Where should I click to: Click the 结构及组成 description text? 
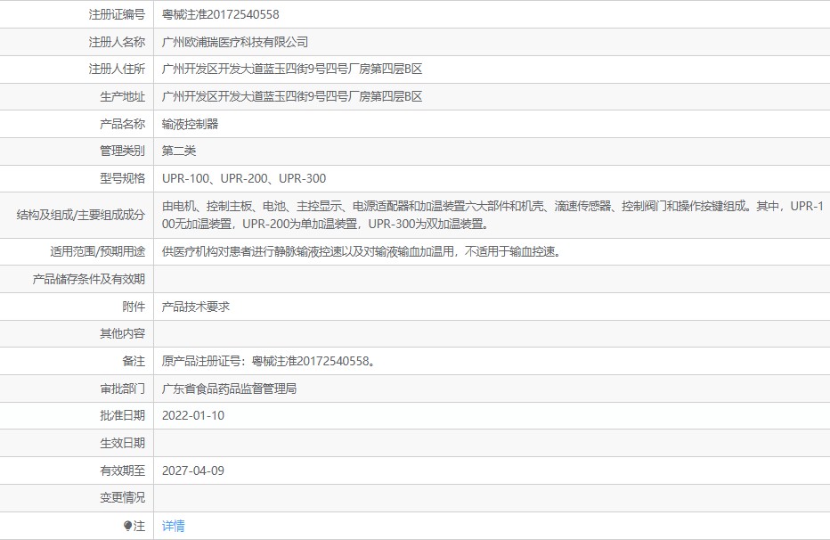point(492,215)
